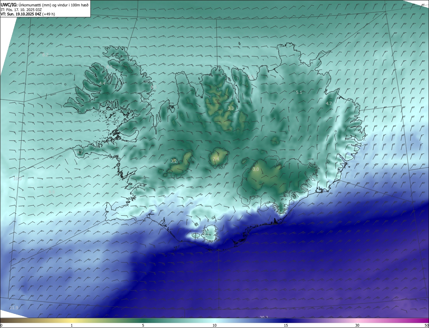429x328 pixels.
Task: Click the '30' tick on the color scale
Action: pos(357,325)
